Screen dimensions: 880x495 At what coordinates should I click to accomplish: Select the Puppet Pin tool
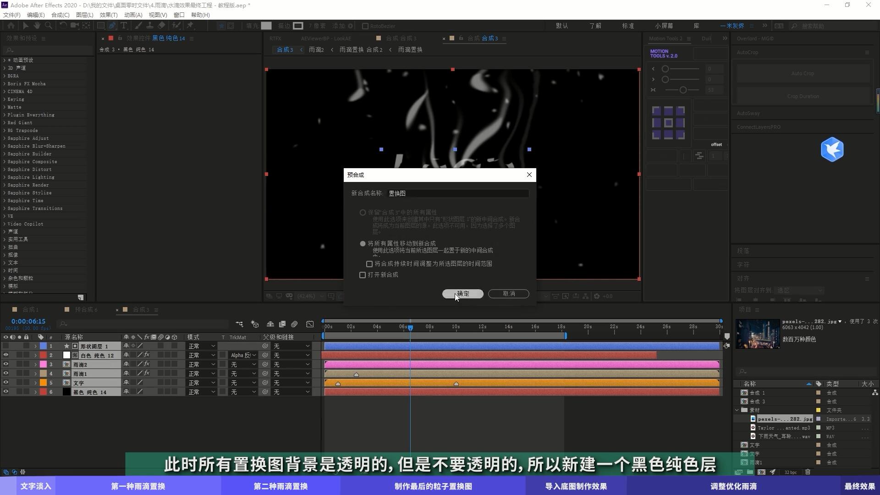pos(190,26)
